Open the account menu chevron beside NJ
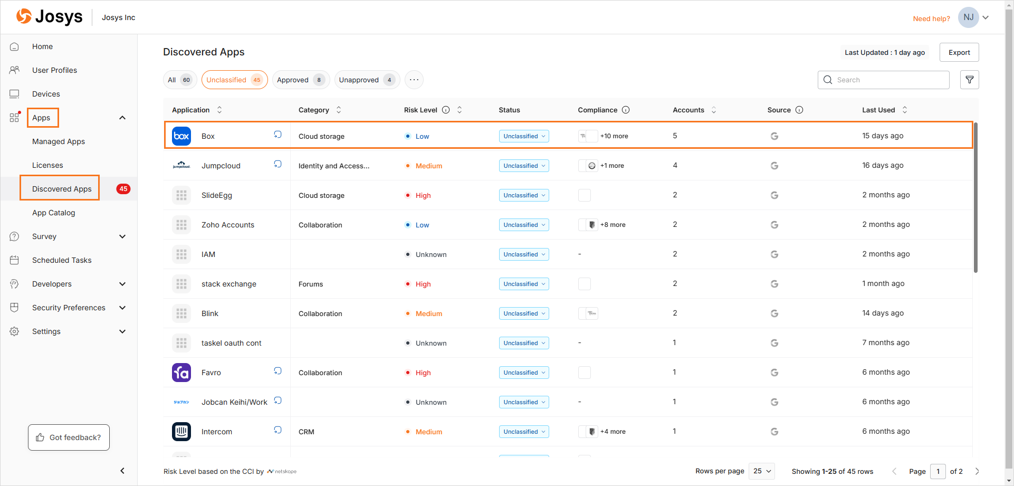The width and height of the screenshot is (1014, 486). [x=986, y=17]
